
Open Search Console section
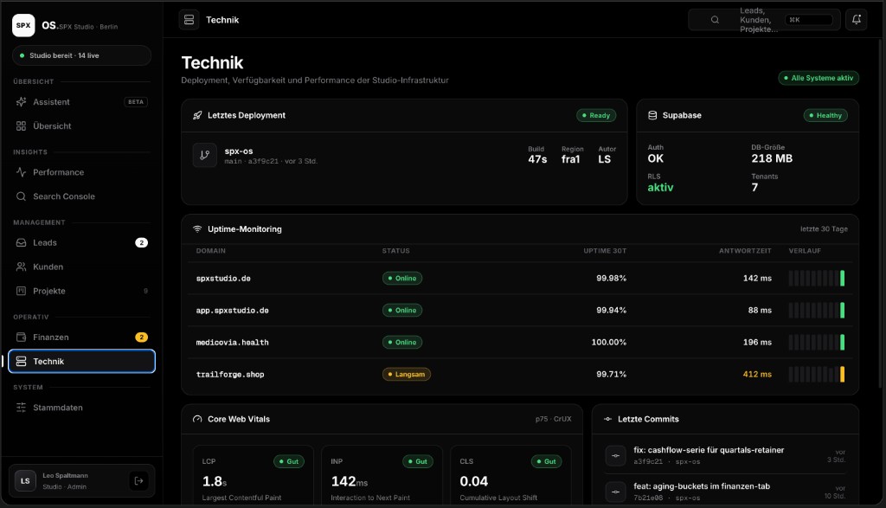[82, 196]
